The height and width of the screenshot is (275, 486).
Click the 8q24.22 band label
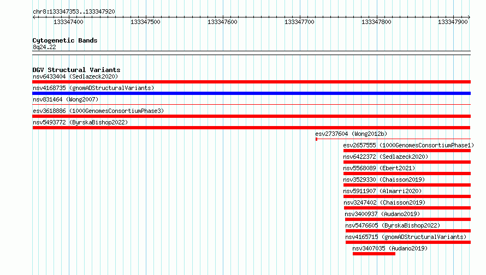[x=44, y=47]
